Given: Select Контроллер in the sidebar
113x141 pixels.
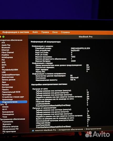Looking at the screenshot, I should [x=7, y=87].
